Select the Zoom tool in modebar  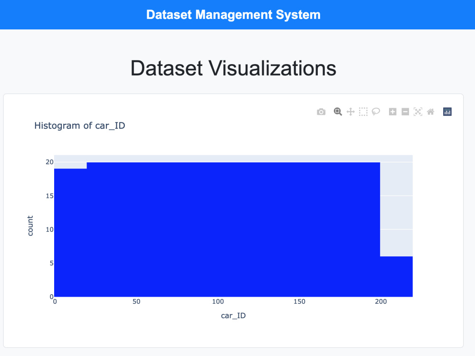pyautogui.click(x=338, y=112)
